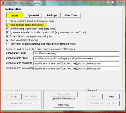Focus the Default Search Assistant field
Viewport: 126px width, 113px height.
(x=76, y=63)
